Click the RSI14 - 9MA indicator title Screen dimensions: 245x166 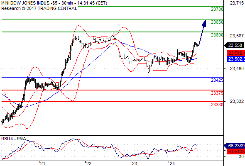click(x=14, y=139)
